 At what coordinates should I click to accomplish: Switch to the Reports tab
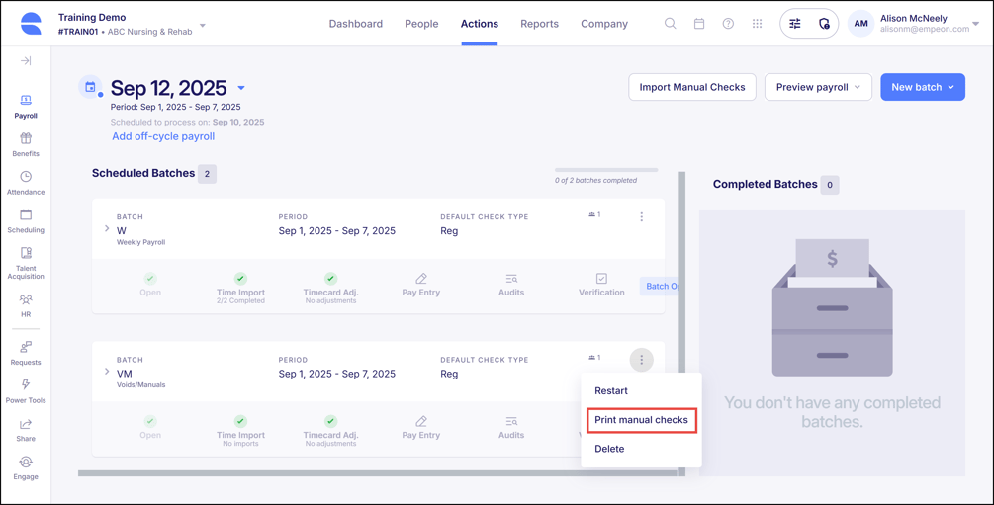click(x=539, y=24)
